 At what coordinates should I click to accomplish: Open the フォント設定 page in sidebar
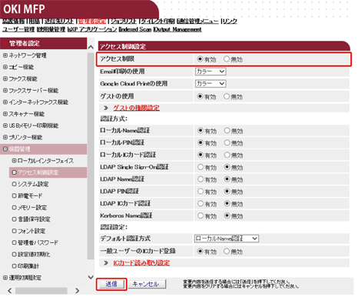[31, 231]
